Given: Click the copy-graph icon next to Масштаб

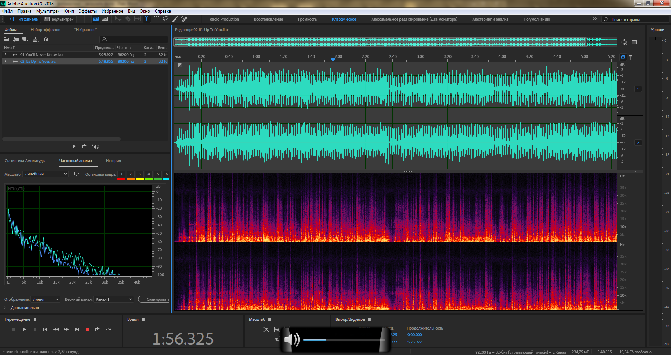Looking at the screenshot, I should tap(77, 174).
